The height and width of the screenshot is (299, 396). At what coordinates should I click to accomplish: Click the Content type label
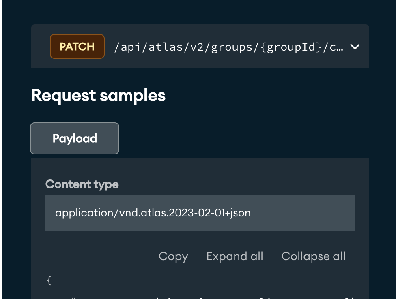coord(82,184)
